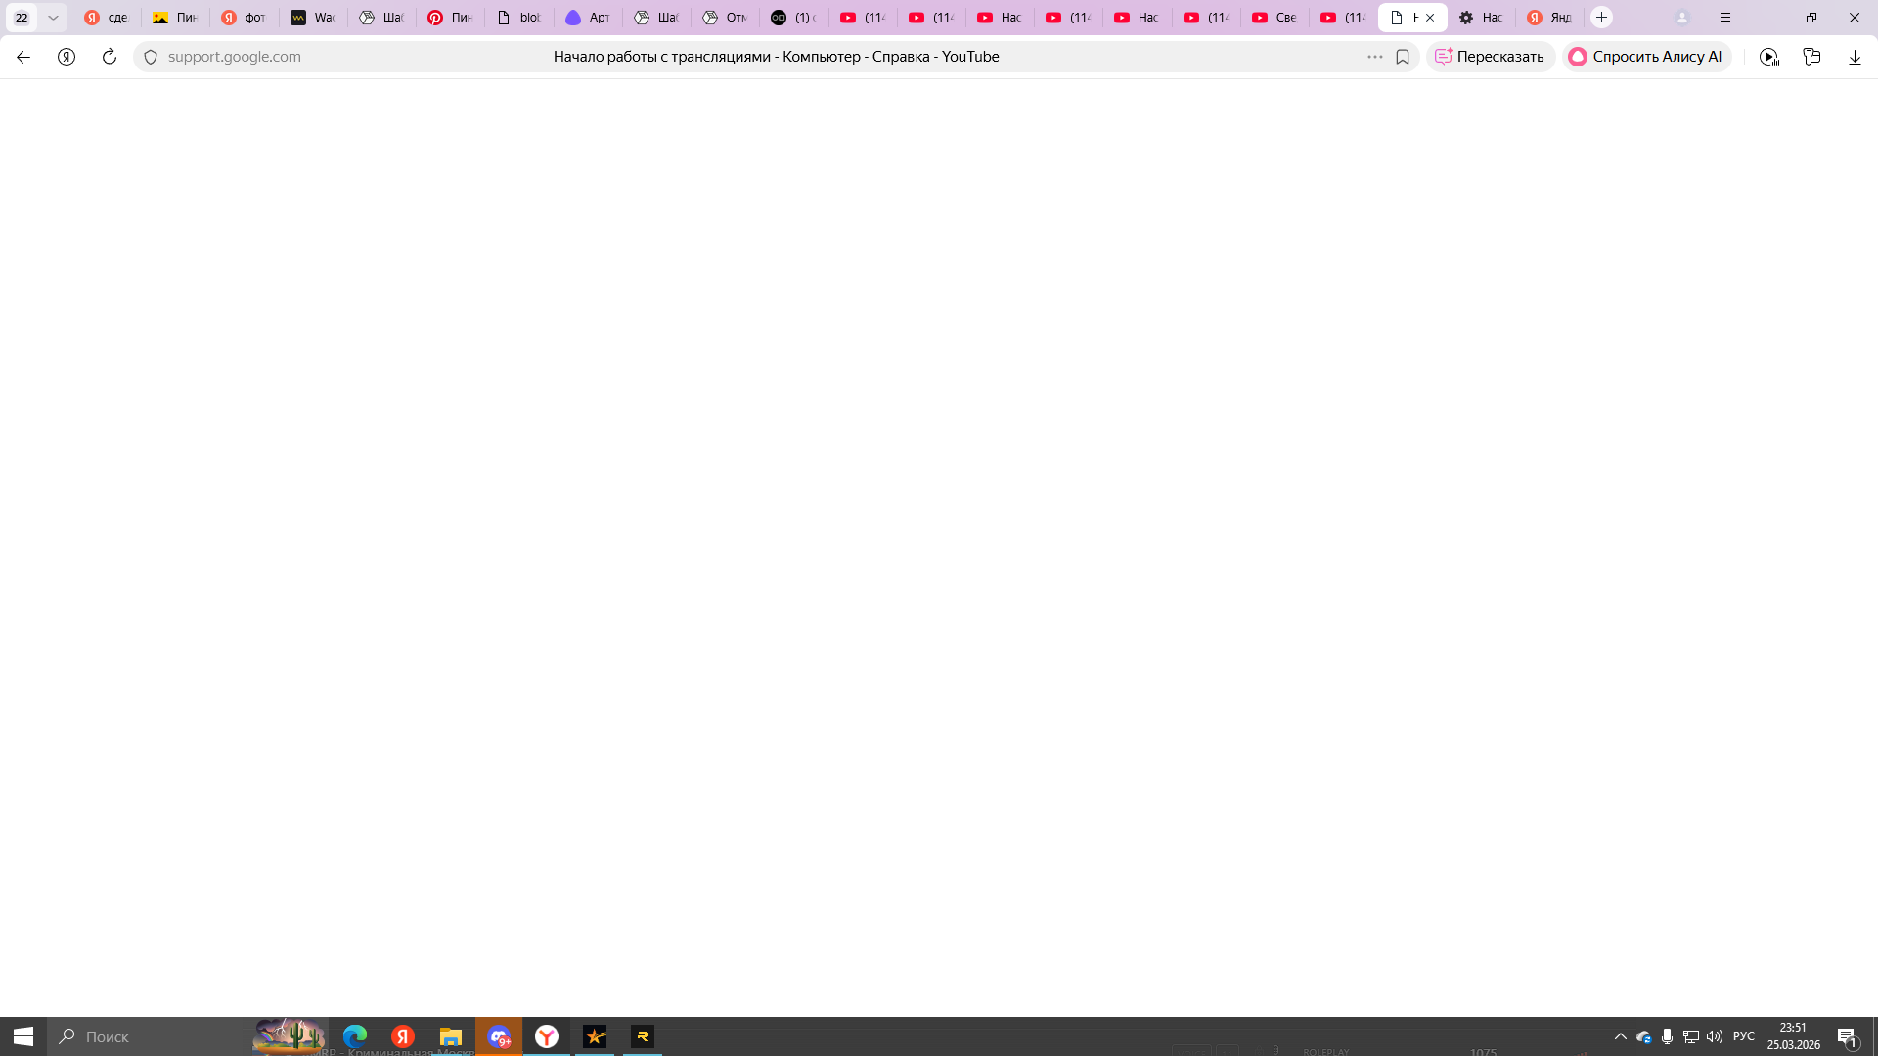Switch to the Pinterest tab labeled Пин

(x=450, y=18)
